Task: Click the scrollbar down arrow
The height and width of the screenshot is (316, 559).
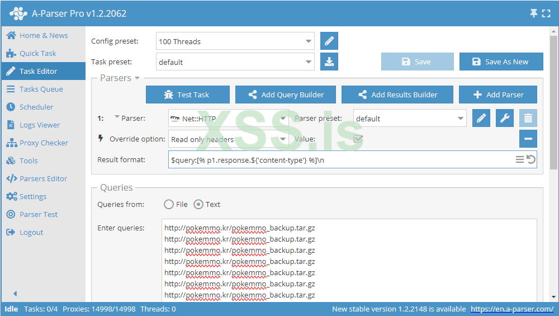Action: point(553,297)
